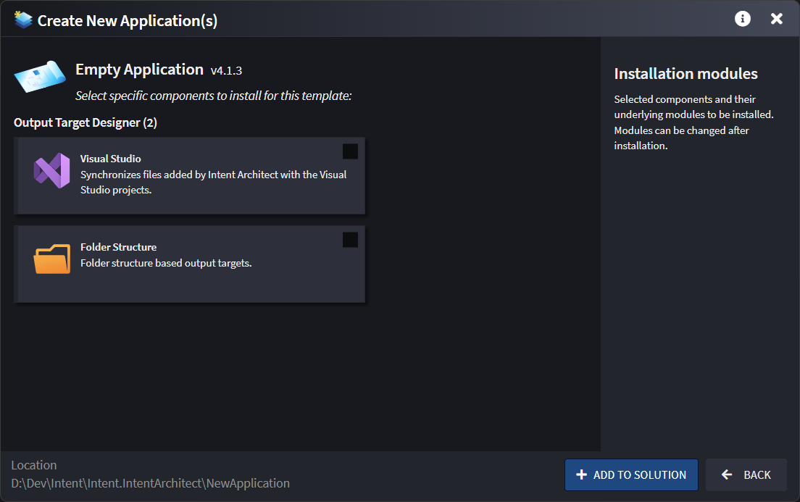The height and width of the screenshot is (502, 800).
Task: Tick the Folder Structure component checkbox
Action: coord(350,240)
